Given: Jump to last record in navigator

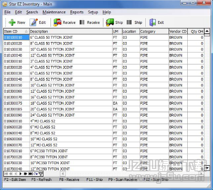Looking at the screenshot, I should 30,174.
